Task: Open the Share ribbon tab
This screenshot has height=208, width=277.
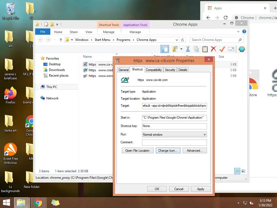Action: [74, 32]
